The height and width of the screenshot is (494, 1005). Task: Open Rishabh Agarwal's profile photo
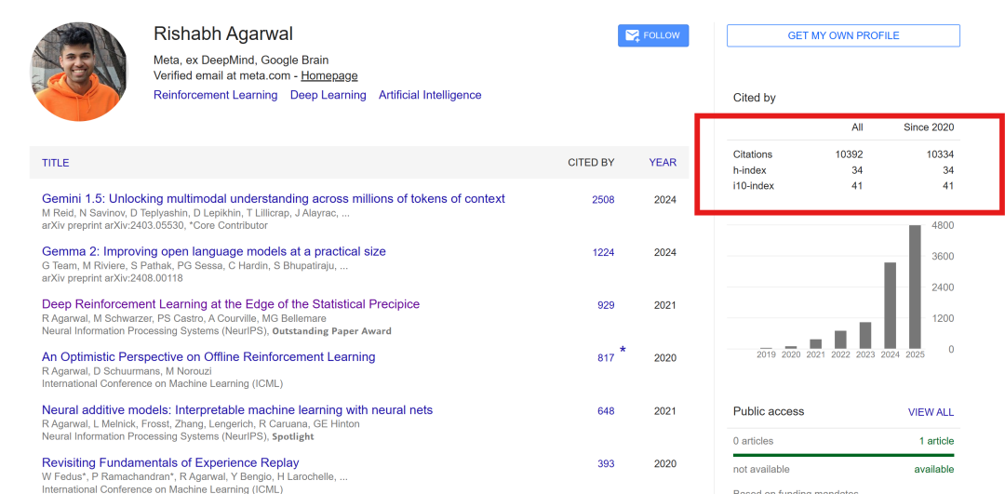tap(78, 72)
